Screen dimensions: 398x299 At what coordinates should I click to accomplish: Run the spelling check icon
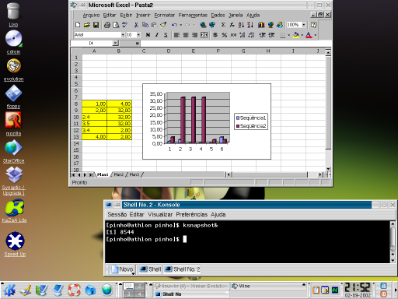(125, 25)
